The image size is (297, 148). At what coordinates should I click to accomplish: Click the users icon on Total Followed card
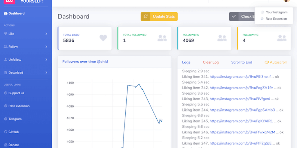(x=162, y=38)
